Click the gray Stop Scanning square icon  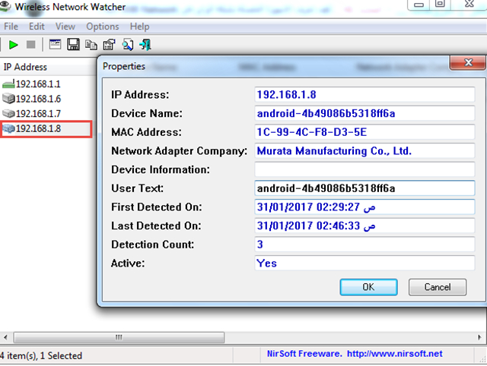31,45
